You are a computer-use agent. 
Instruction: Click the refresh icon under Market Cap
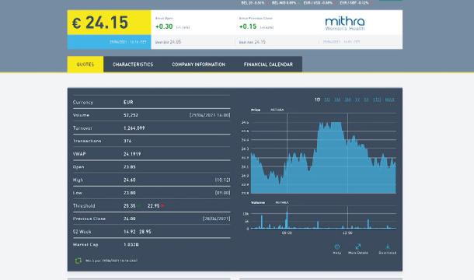point(78,261)
